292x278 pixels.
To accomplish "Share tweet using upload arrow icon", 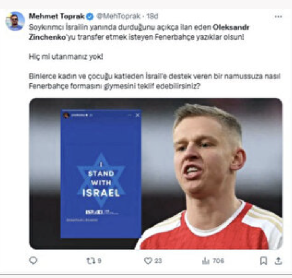I will click(278, 261).
